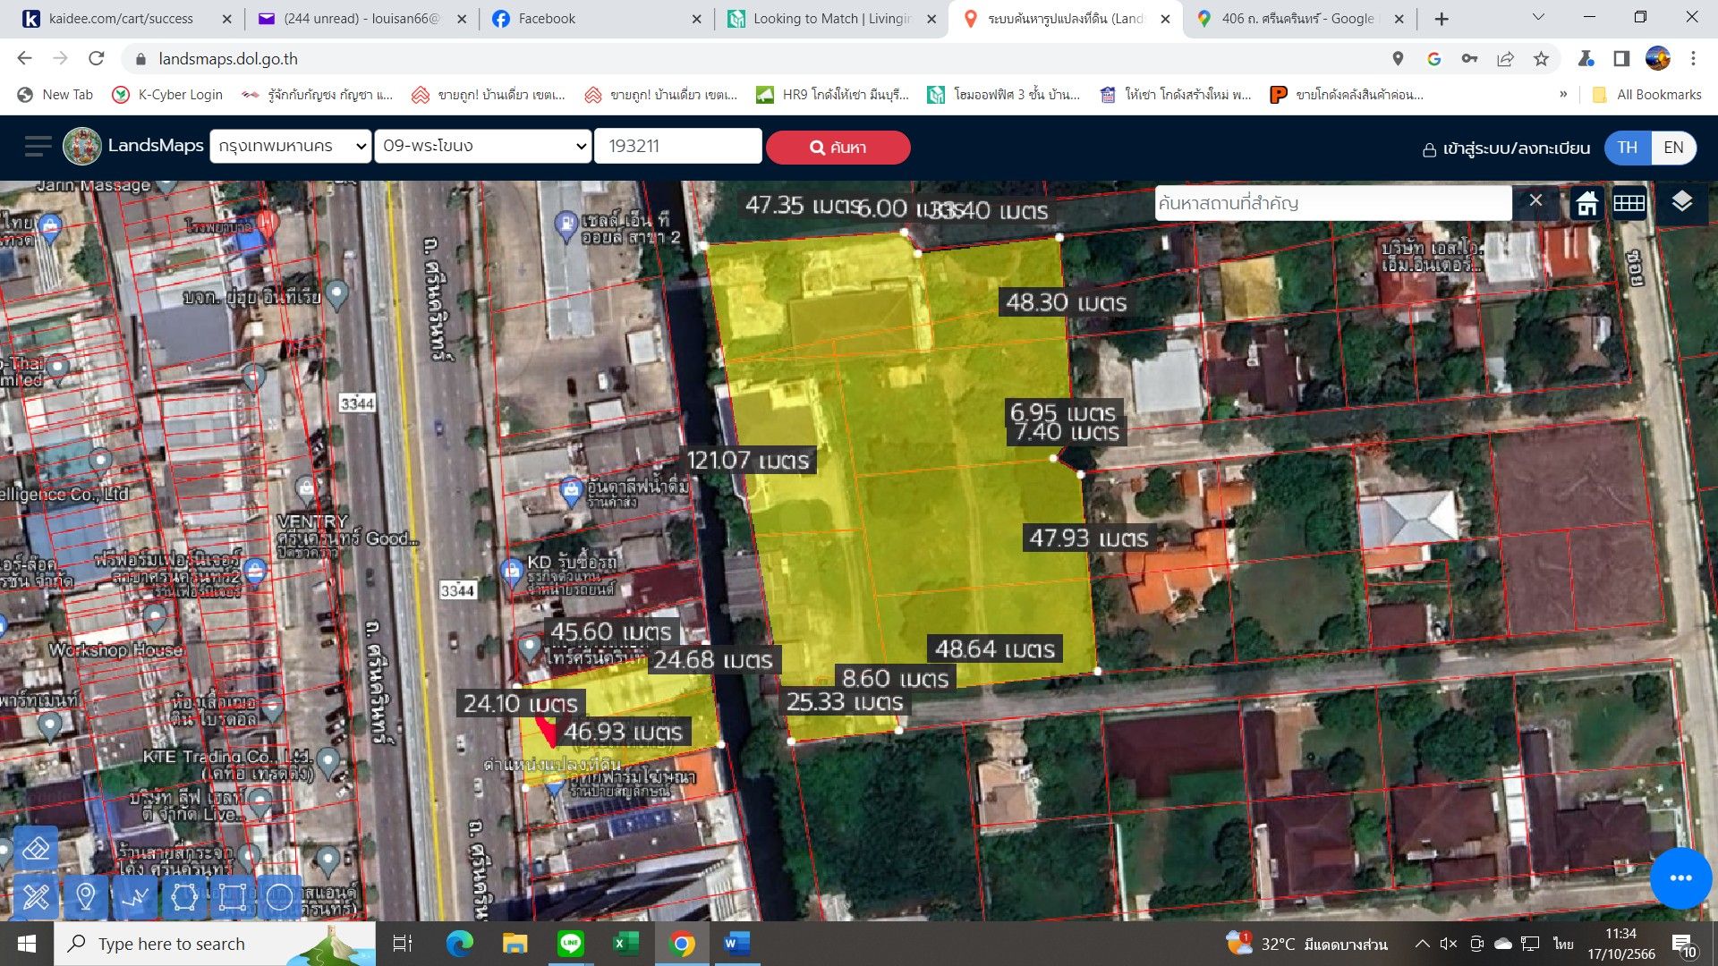Screen dimensions: 1718x966
Task: Expand the hidden bookmarks chevron
Action: pyautogui.click(x=1563, y=94)
